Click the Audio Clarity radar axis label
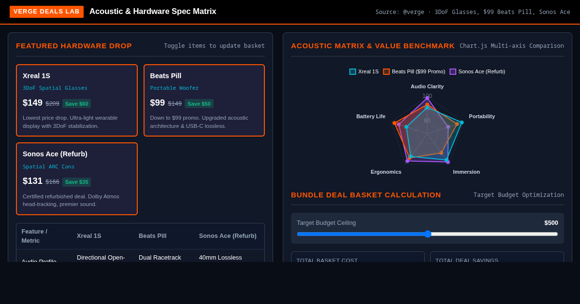The height and width of the screenshot is (304, 580). pyautogui.click(x=427, y=86)
